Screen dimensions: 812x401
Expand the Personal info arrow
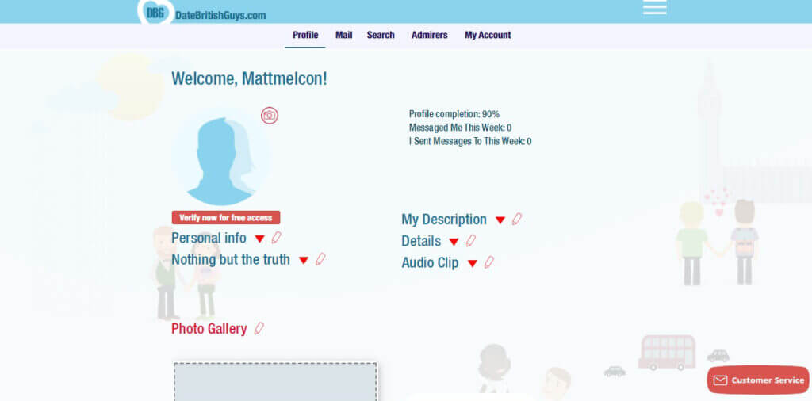[260, 239]
